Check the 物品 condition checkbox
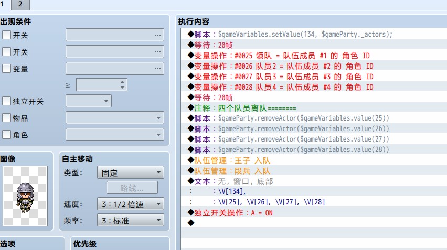Image resolution: width=447 pixels, height=250 pixels. (x=6, y=118)
